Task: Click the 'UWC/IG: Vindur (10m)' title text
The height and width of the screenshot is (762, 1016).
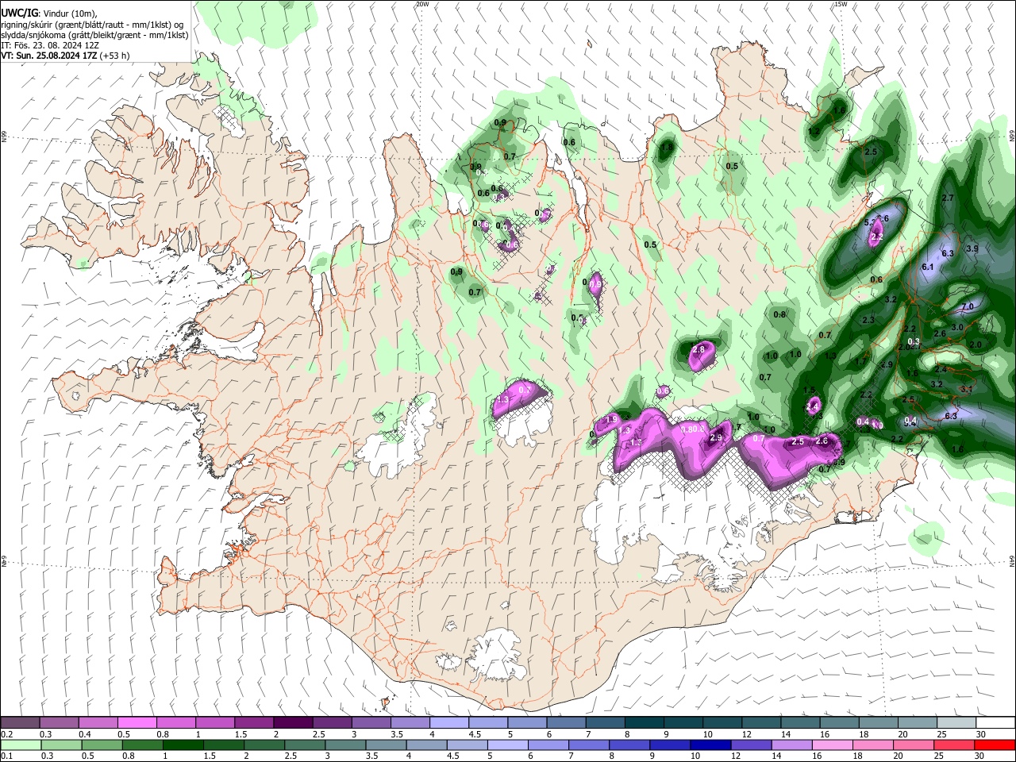Action: [49, 13]
